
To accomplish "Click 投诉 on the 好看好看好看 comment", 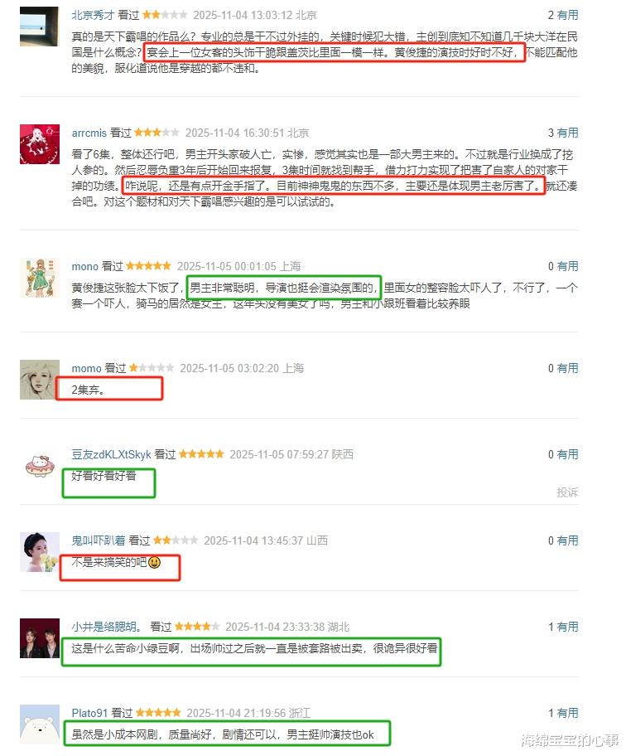I will (567, 492).
